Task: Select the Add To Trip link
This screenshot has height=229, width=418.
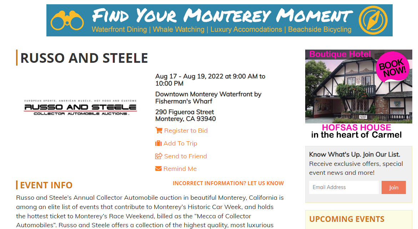Action: 180,143
